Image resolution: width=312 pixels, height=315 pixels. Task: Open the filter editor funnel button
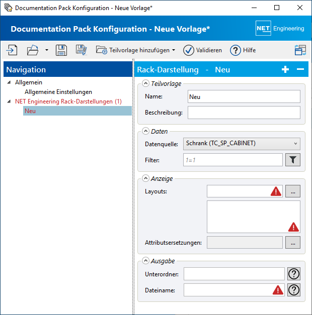293,160
